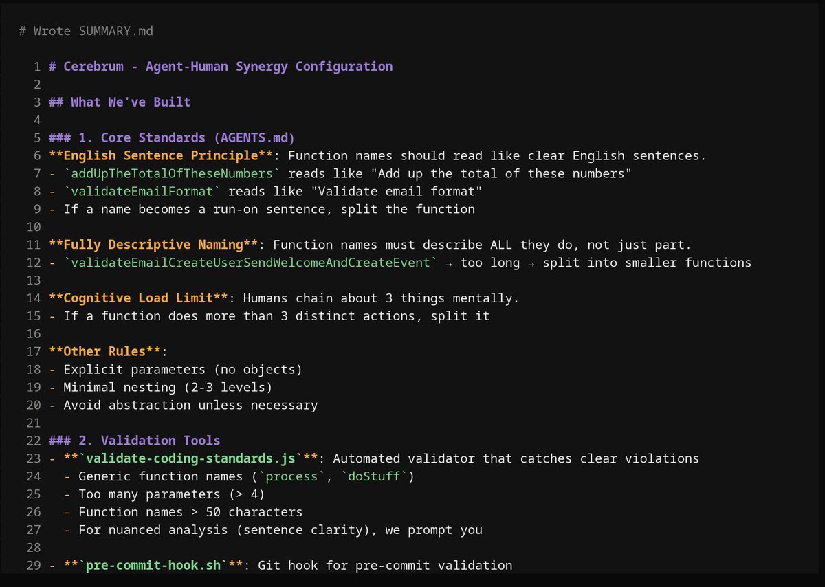
Task: Click the line 'Explicit parameters (no objects)'
Action: click(x=183, y=370)
